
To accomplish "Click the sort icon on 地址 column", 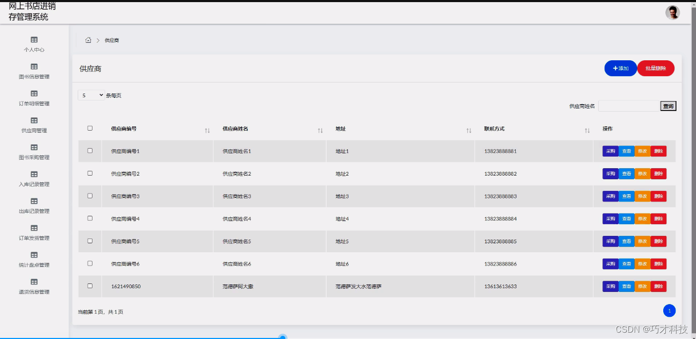I will point(468,130).
